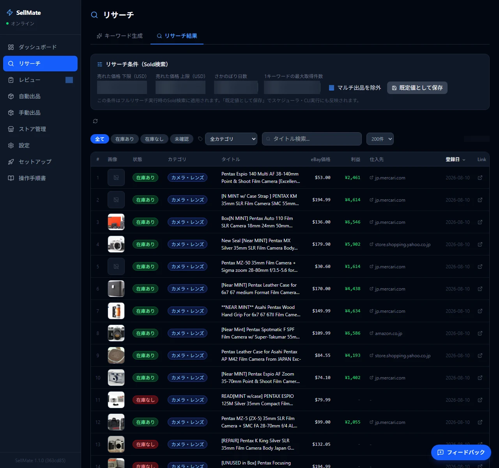Click the refresh icon above filters
Screen dimensions: 499x468
coord(95,121)
